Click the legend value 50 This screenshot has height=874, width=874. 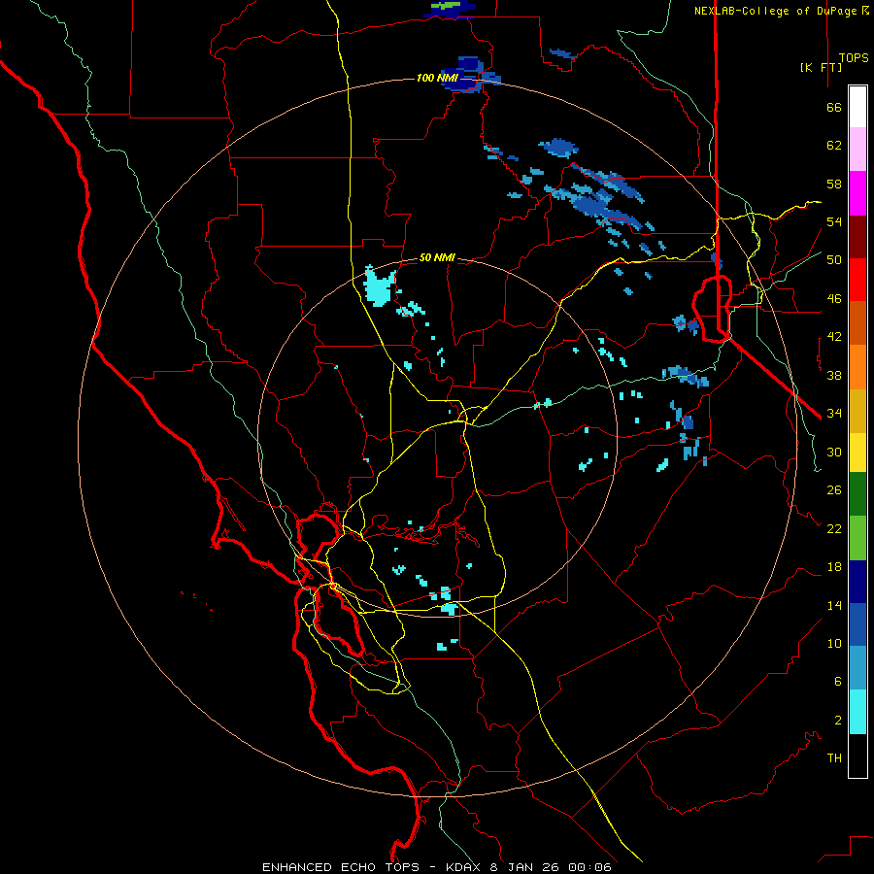(x=834, y=260)
